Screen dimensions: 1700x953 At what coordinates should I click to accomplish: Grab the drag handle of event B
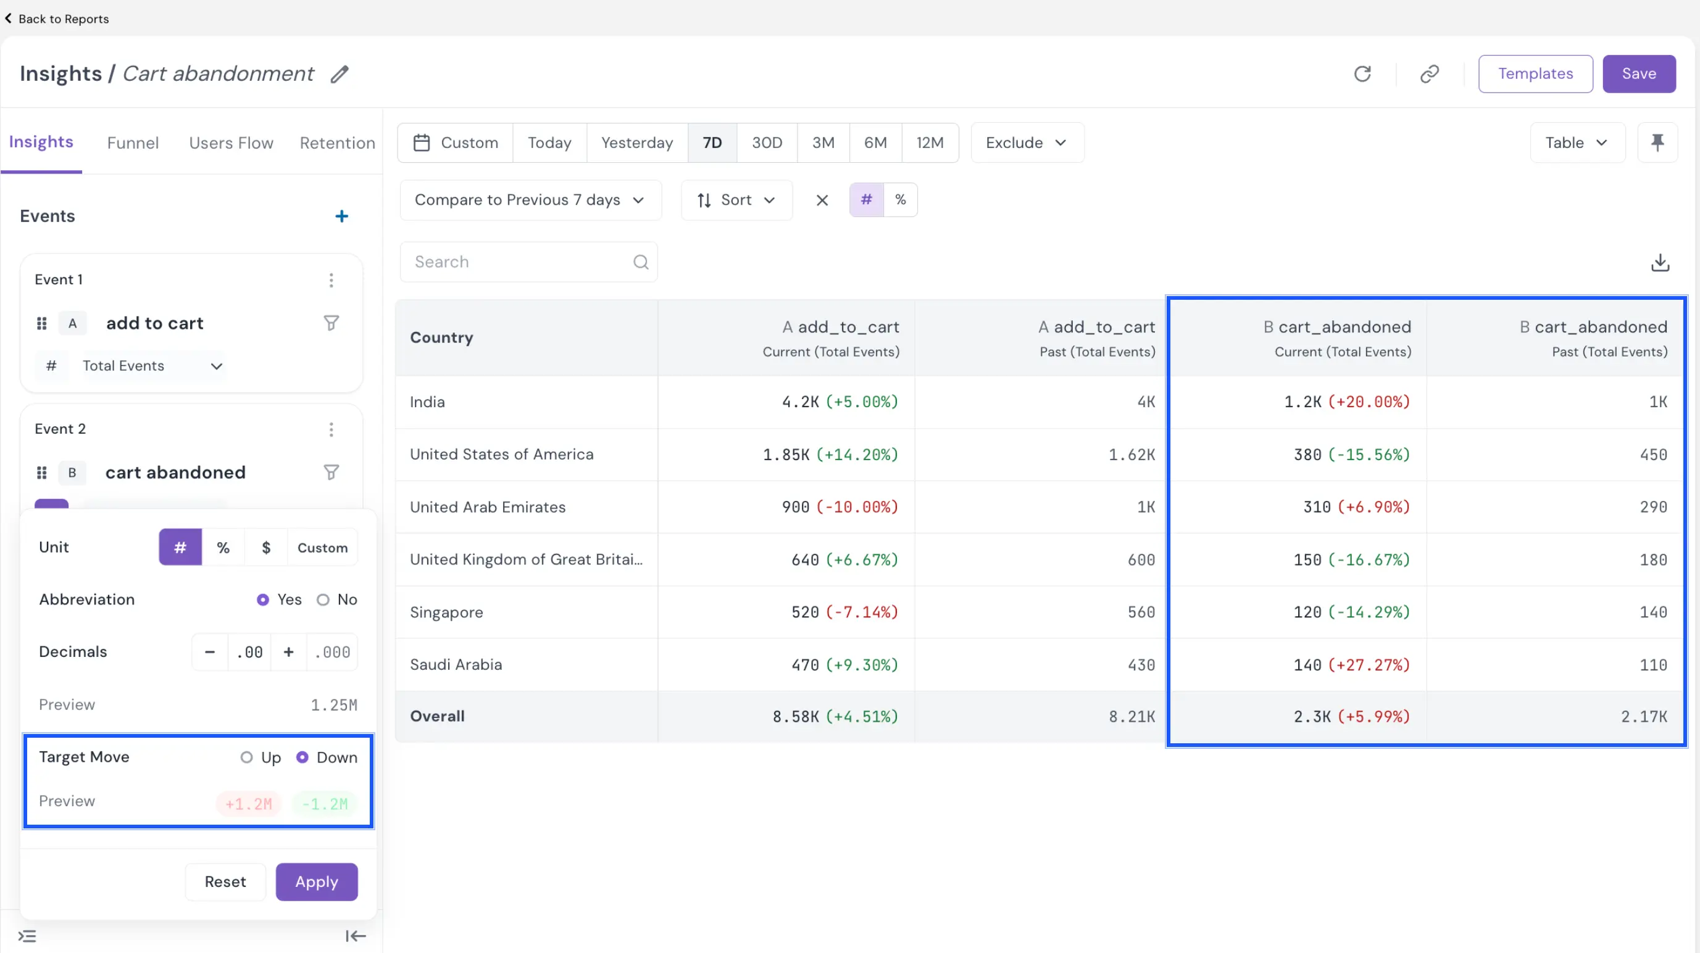click(x=41, y=472)
